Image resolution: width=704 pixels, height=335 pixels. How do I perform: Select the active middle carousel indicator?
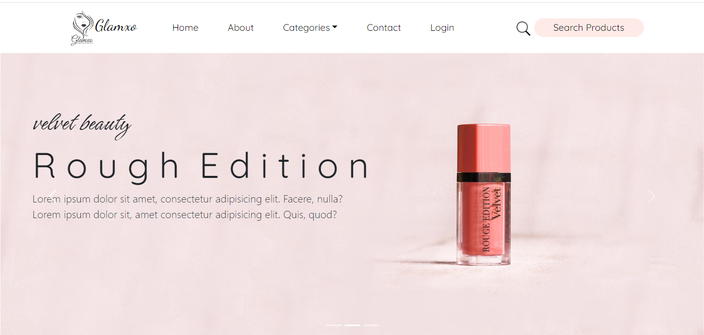(353, 325)
